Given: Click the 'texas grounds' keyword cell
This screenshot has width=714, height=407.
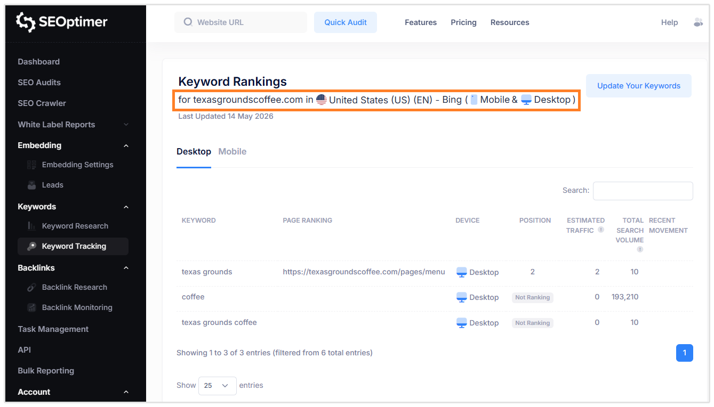Looking at the screenshot, I should 207,272.
